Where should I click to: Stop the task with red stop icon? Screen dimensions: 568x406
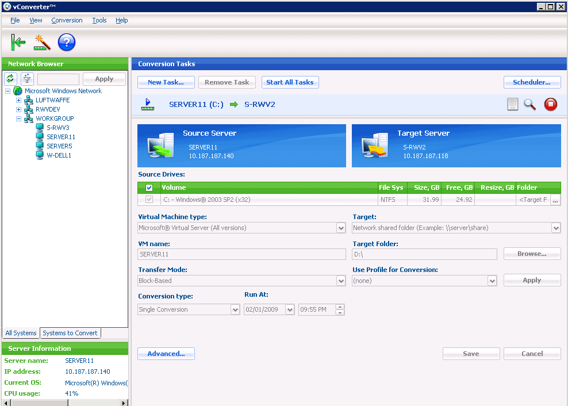click(x=551, y=104)
